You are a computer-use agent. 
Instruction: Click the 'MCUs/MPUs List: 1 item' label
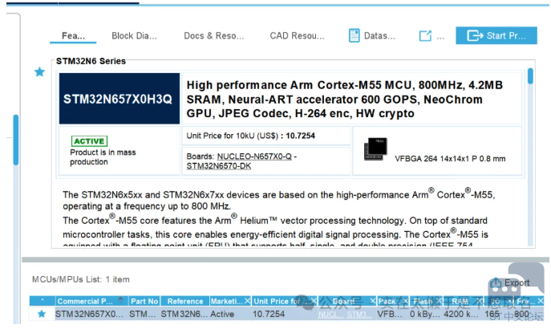(x=81, y=279)
